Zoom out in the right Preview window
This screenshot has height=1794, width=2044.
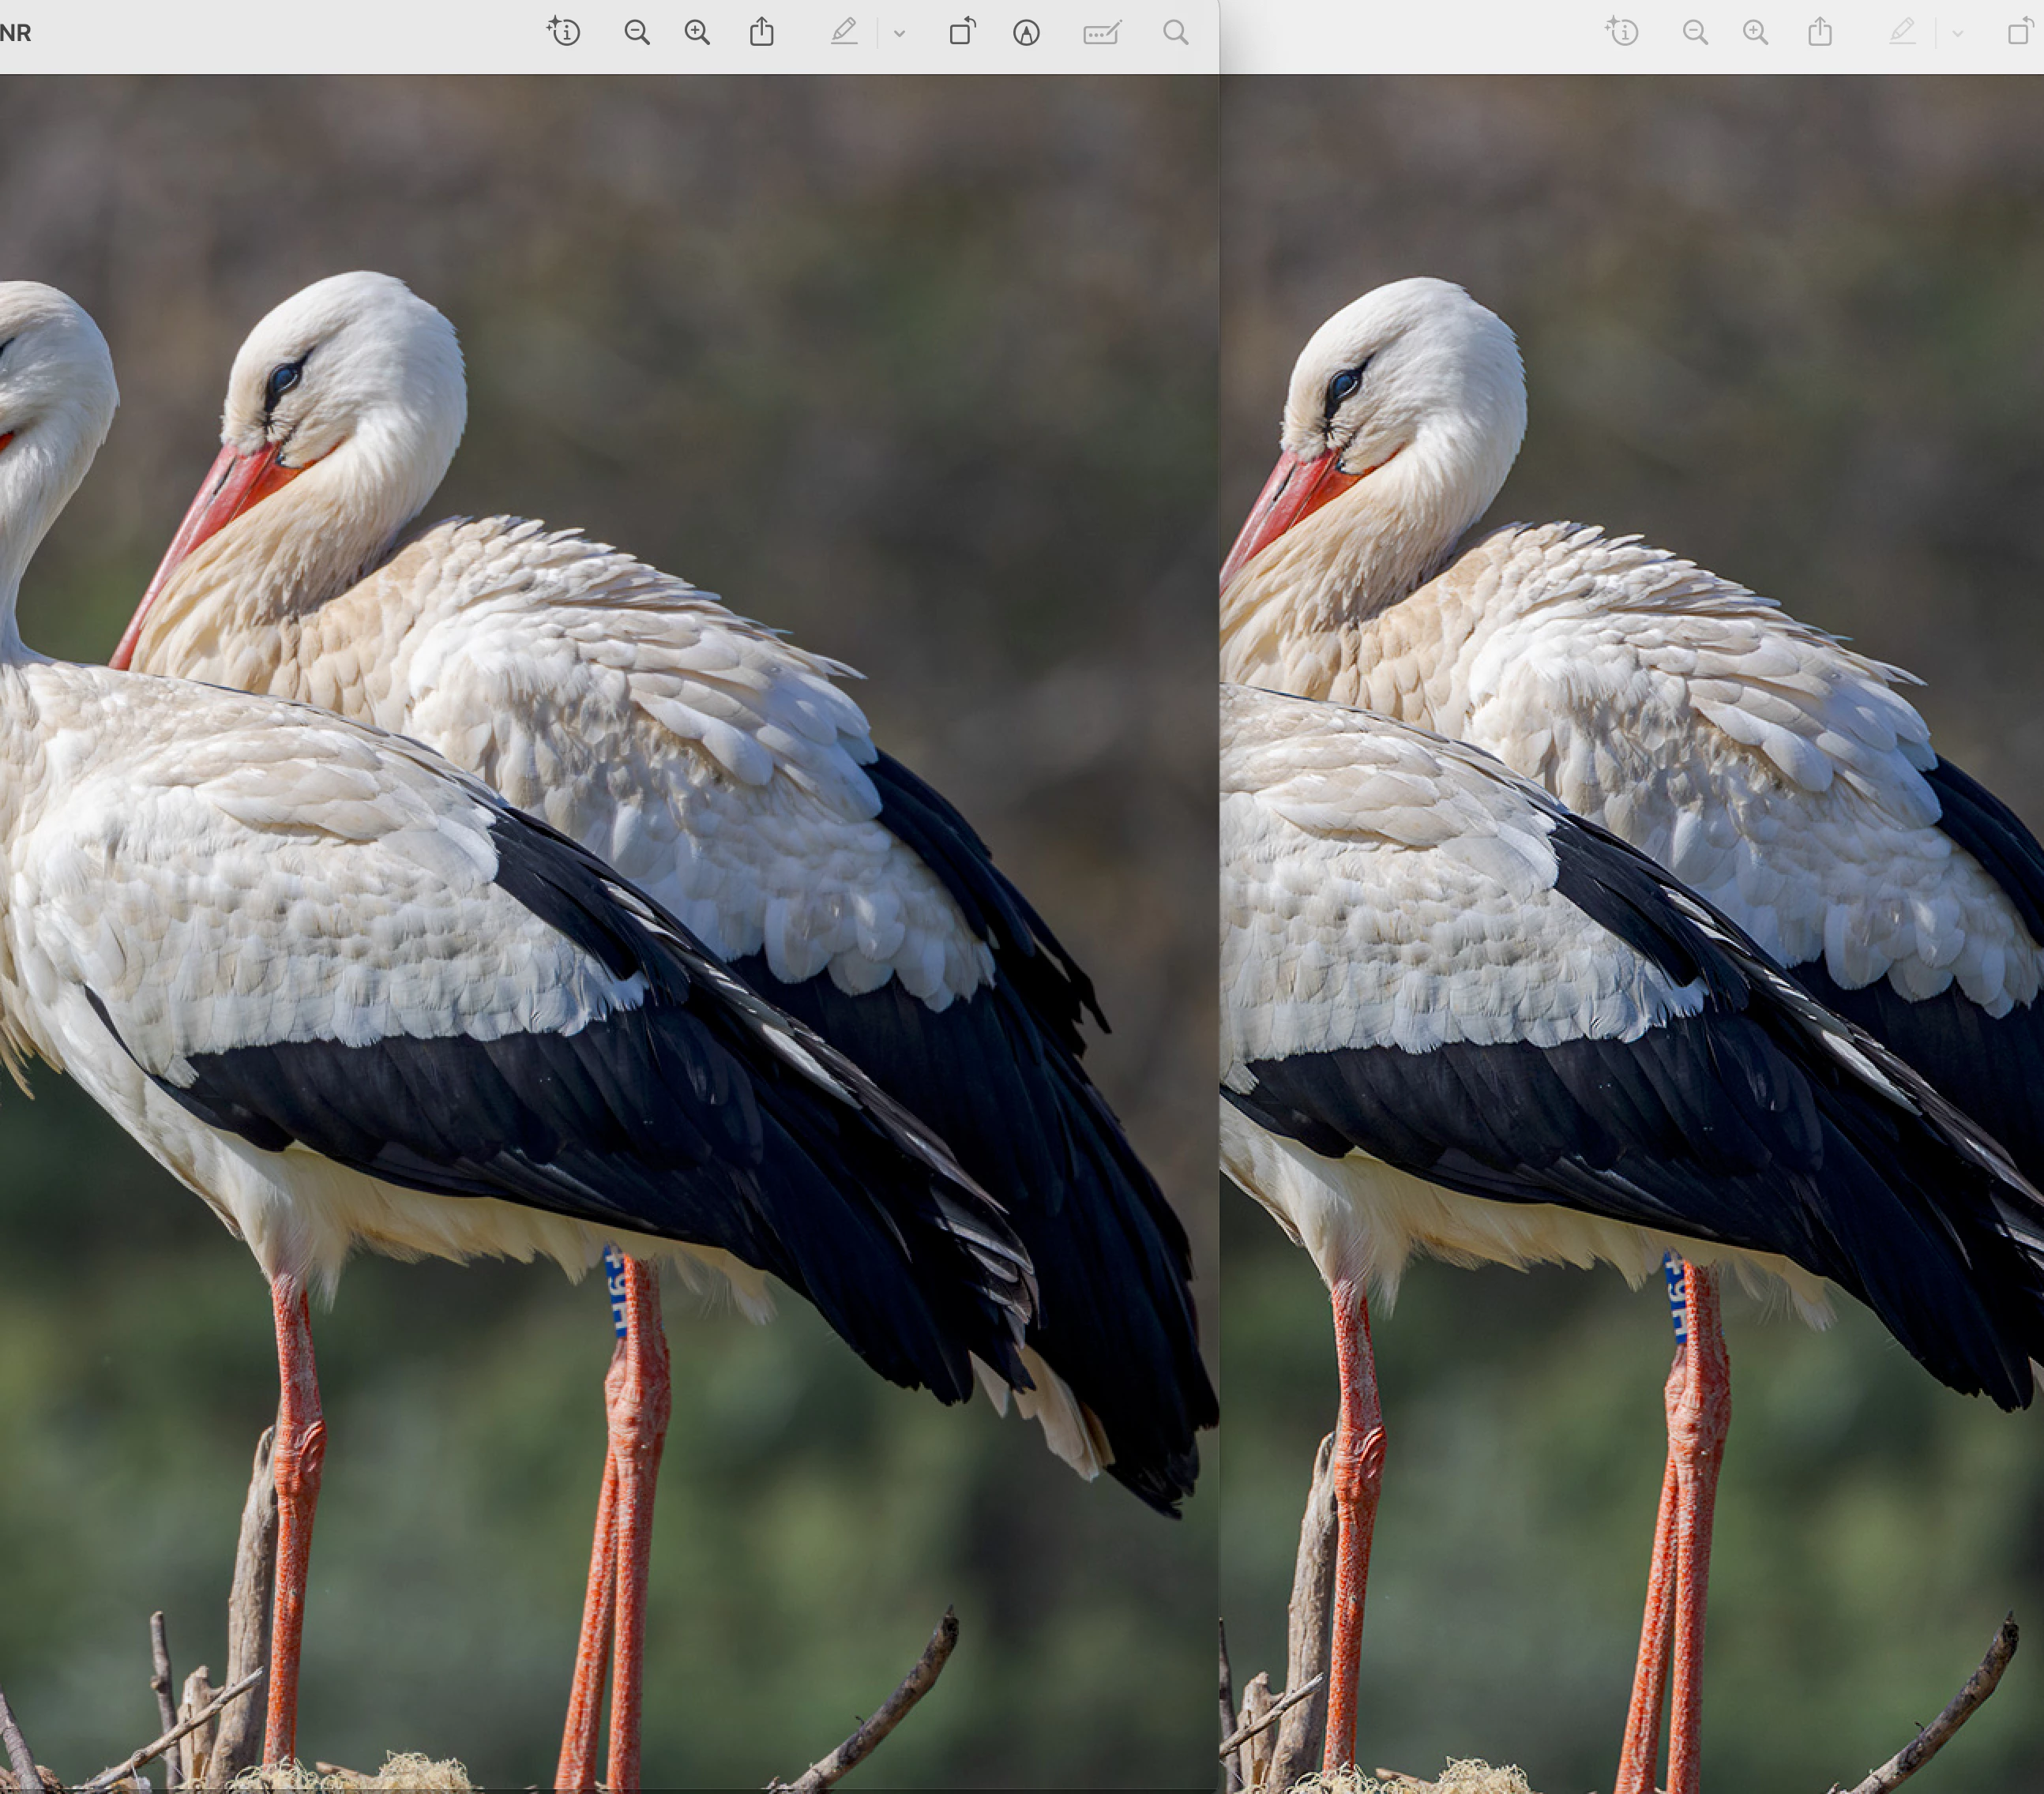point(1695,33)
